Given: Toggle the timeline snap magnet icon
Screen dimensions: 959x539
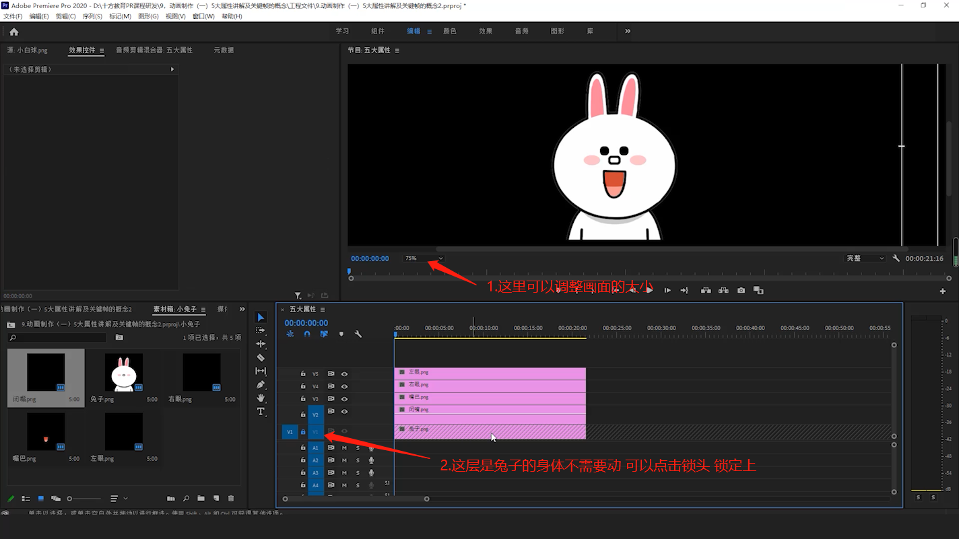Looking at the screenshot, I should click(307, 334).
